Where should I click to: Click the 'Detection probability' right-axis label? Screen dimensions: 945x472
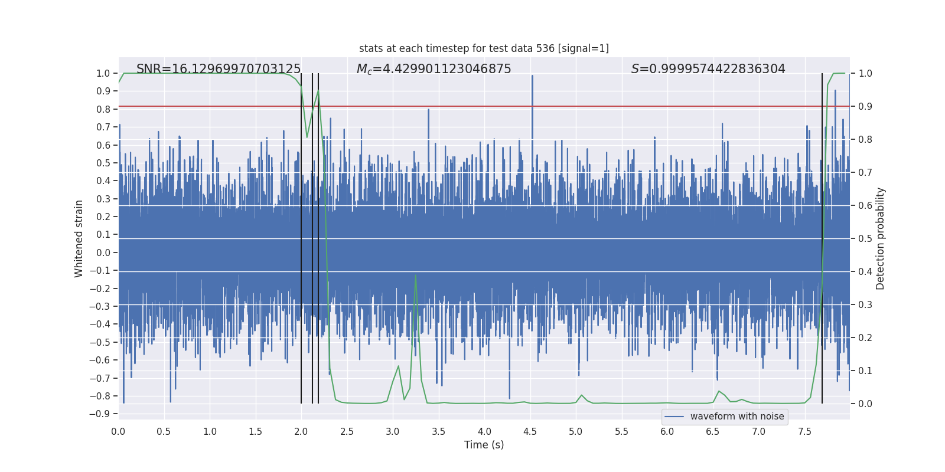click(881, 238)
